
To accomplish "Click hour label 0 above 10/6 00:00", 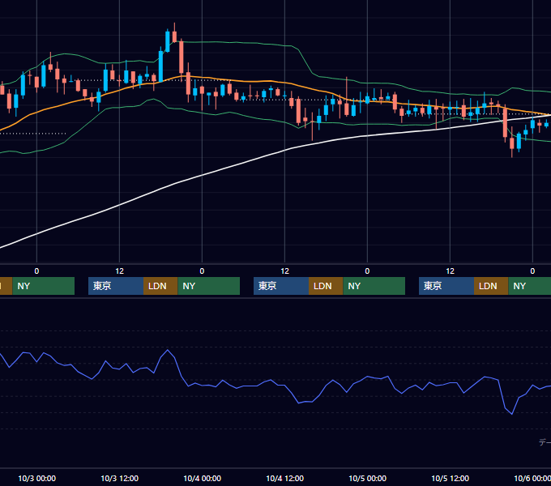I will coord(532,271).
